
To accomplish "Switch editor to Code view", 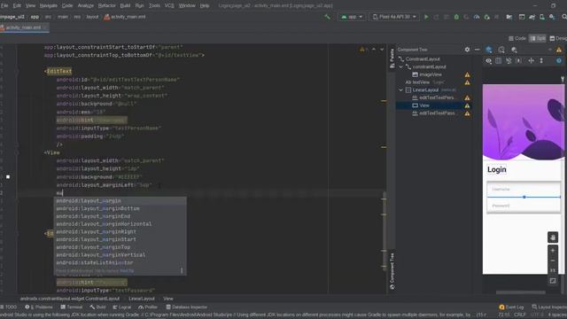I will coord(517,38).
